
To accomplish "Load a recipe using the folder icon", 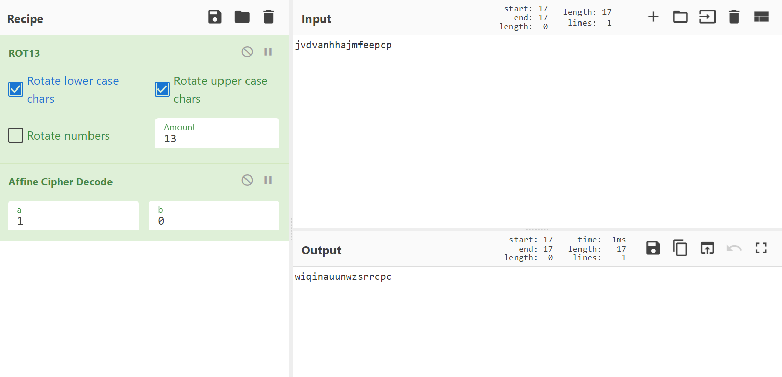I will [242, 17].
